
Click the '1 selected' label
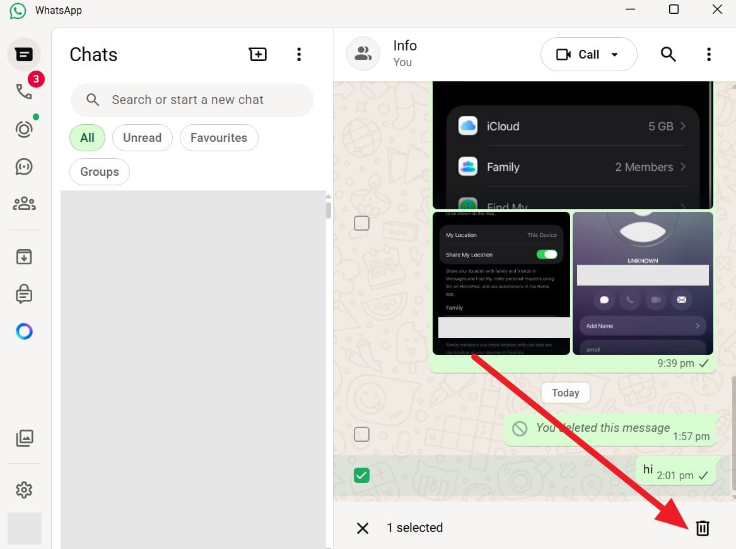tap(414, 528)
